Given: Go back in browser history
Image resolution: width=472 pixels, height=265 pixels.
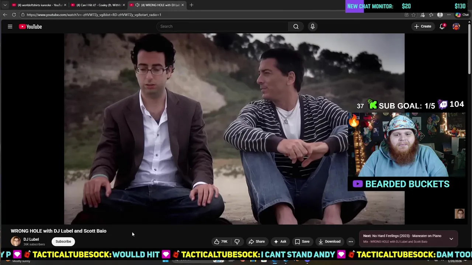Looking at the screenshot, I should point(5,15).
